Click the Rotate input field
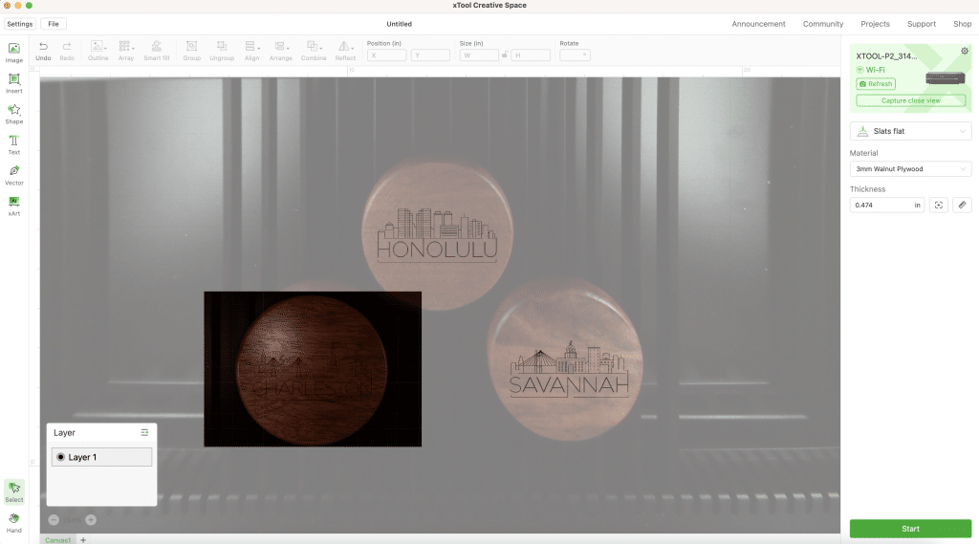Screen dimensions: 979x544 point(575,54)
